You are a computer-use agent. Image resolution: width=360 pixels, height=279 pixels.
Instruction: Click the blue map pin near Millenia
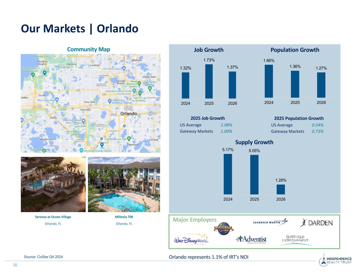[x=102, y=145]
